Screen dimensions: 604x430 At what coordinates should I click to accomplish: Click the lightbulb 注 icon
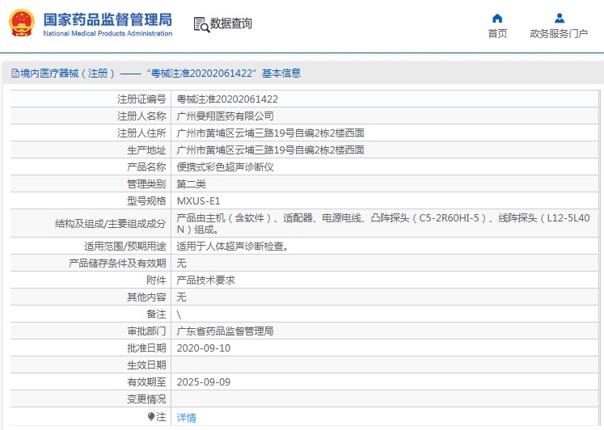pyautogui.click(x=151, y=416)
